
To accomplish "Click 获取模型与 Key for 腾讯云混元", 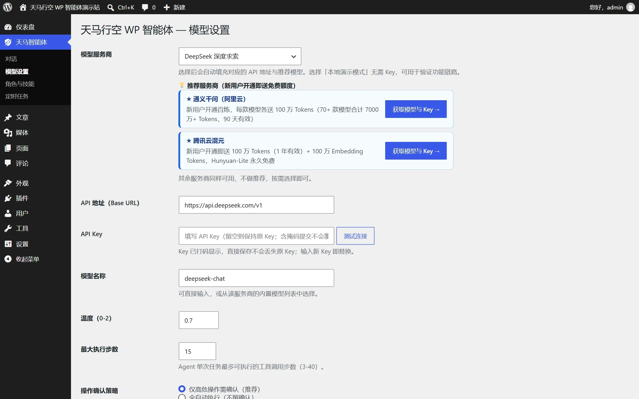I will click(x=416, y=151).
